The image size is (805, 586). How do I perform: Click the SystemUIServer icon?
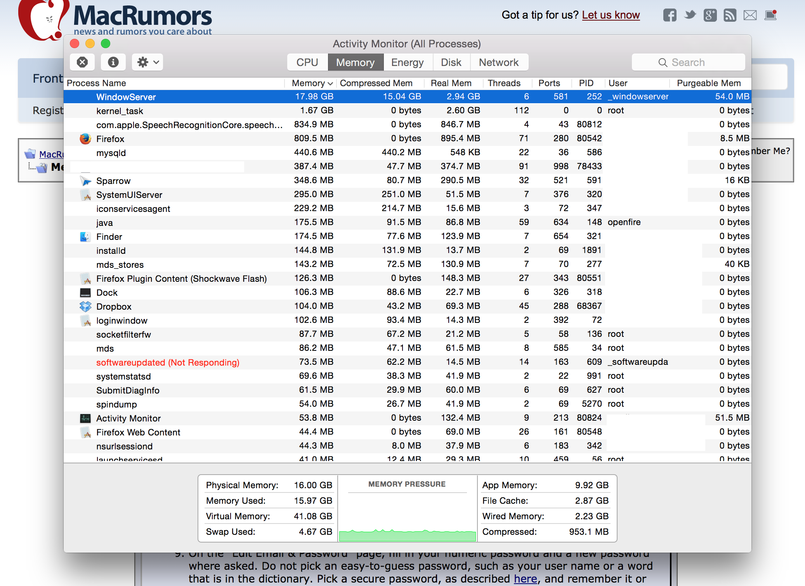pyautogui.click(x=85, y=194)
